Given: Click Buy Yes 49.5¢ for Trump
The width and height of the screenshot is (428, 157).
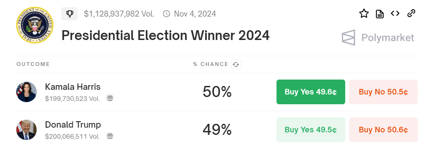Looking at the screenshot, I should (x=311, y=130).
